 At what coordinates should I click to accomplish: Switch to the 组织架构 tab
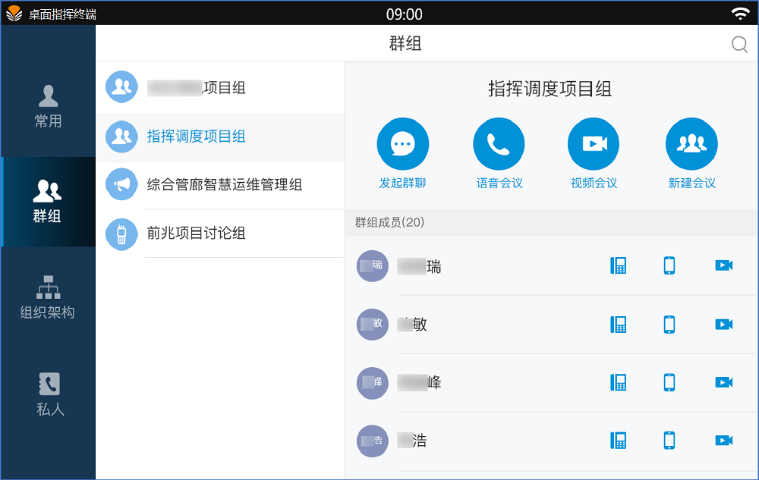coord(49,297)
